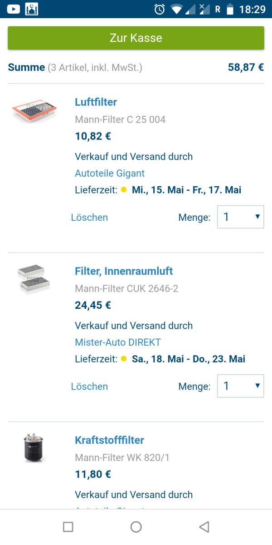Remove Filter, Innenraumluft via Löschen
The width and height of the screenshot is (272, 545).
pyautogui.click(x=89, y=386)
